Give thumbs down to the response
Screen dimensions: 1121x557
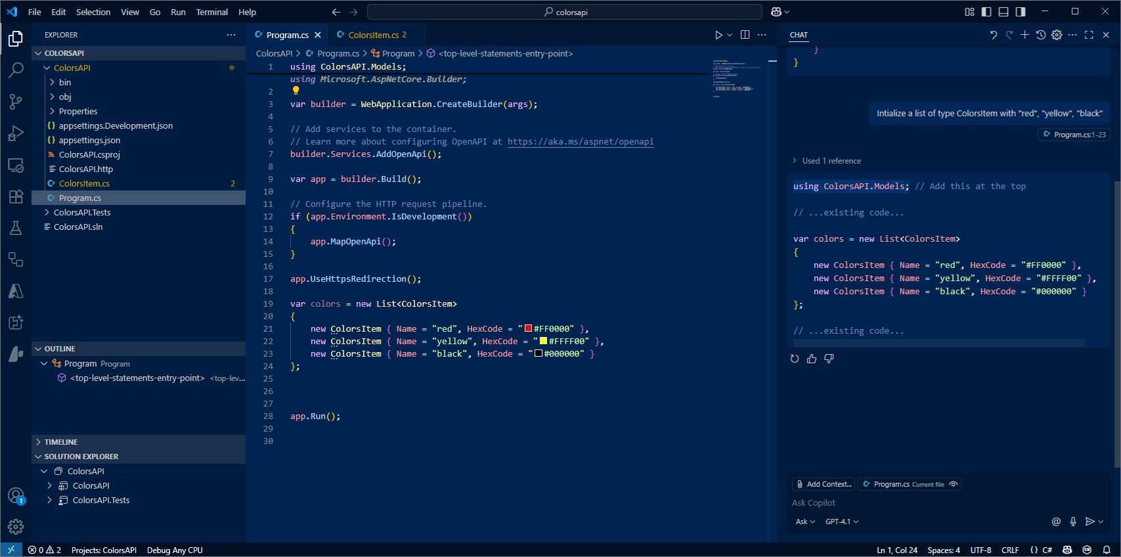coord(829,359)
